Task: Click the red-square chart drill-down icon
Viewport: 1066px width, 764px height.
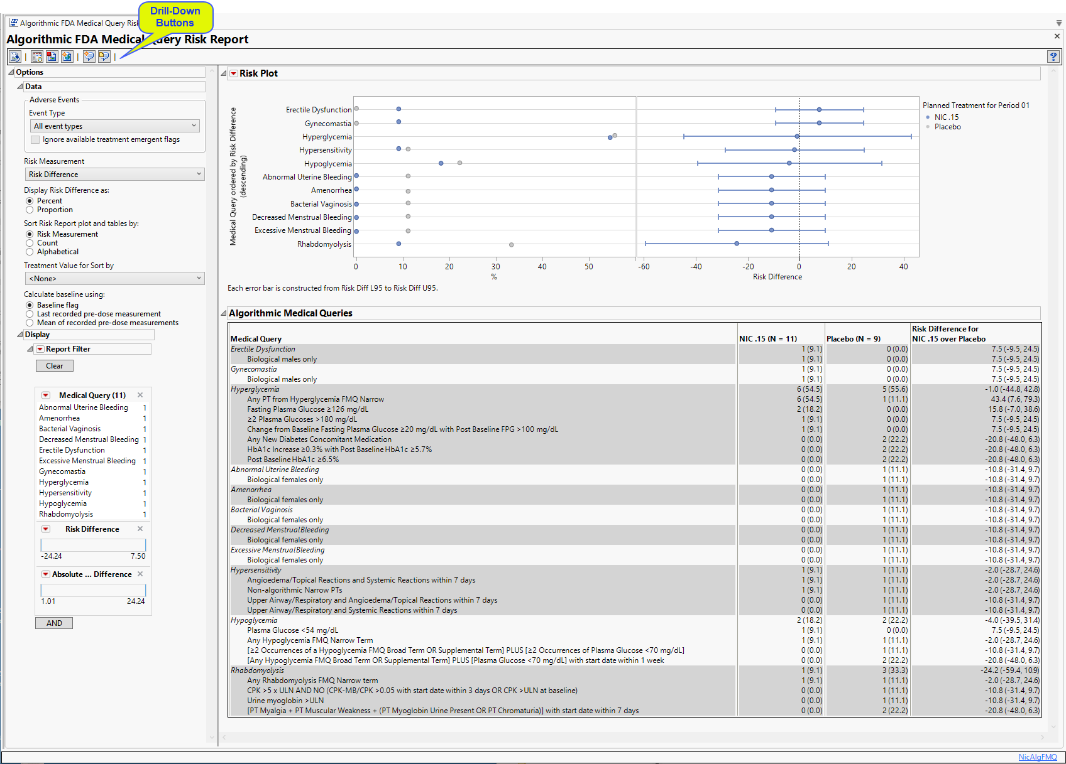Action: (x=52, y=56)
